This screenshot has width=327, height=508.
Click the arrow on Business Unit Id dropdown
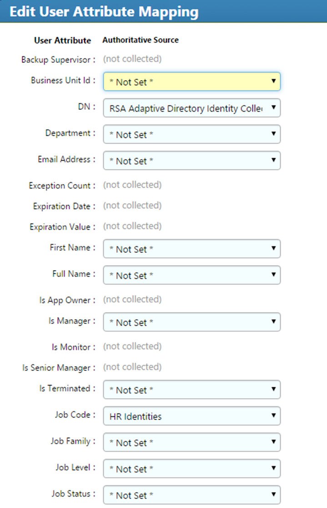(274, 81)
